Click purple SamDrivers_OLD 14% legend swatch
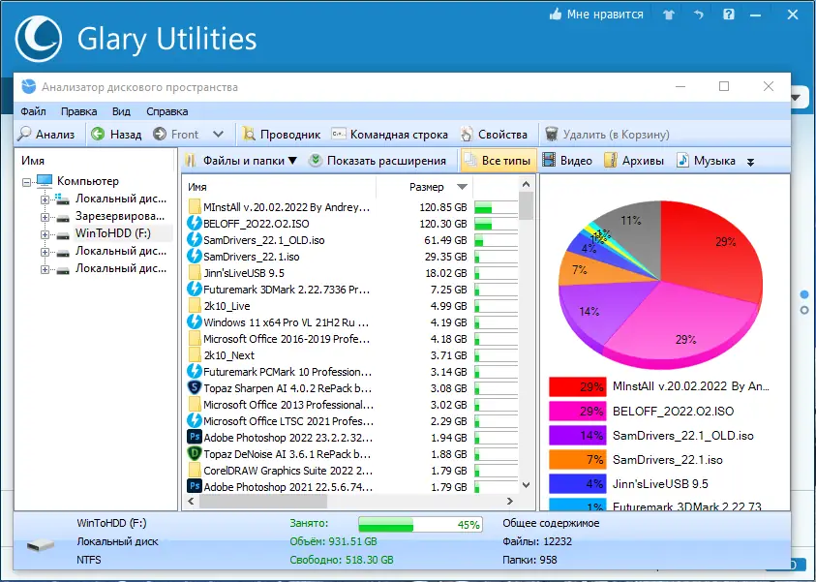Viewport: 816px width, 582px height. pyautogui.click(x=577, y=436)
